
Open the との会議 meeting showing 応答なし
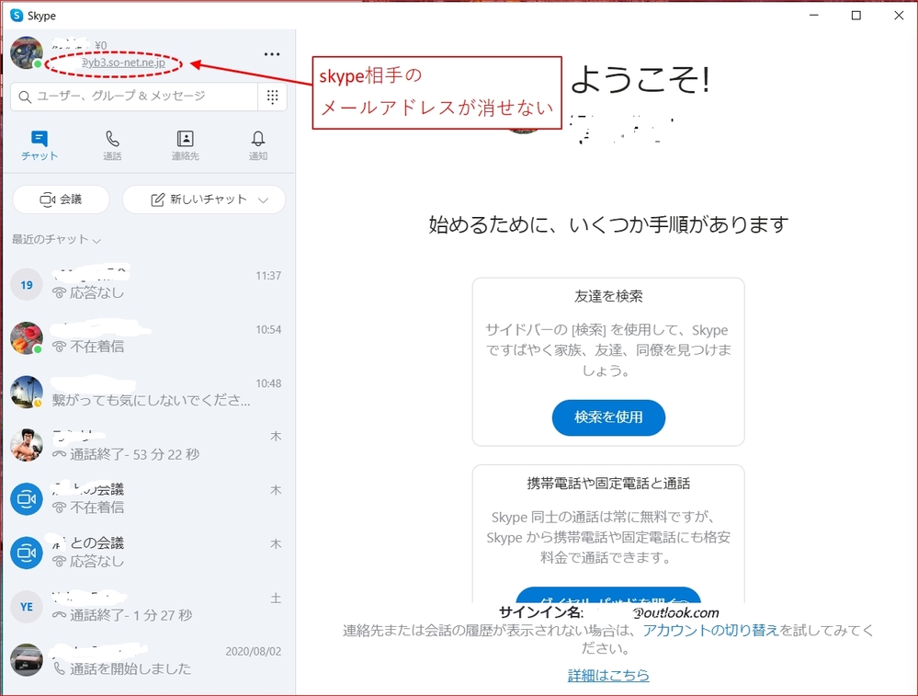point(147,552)
